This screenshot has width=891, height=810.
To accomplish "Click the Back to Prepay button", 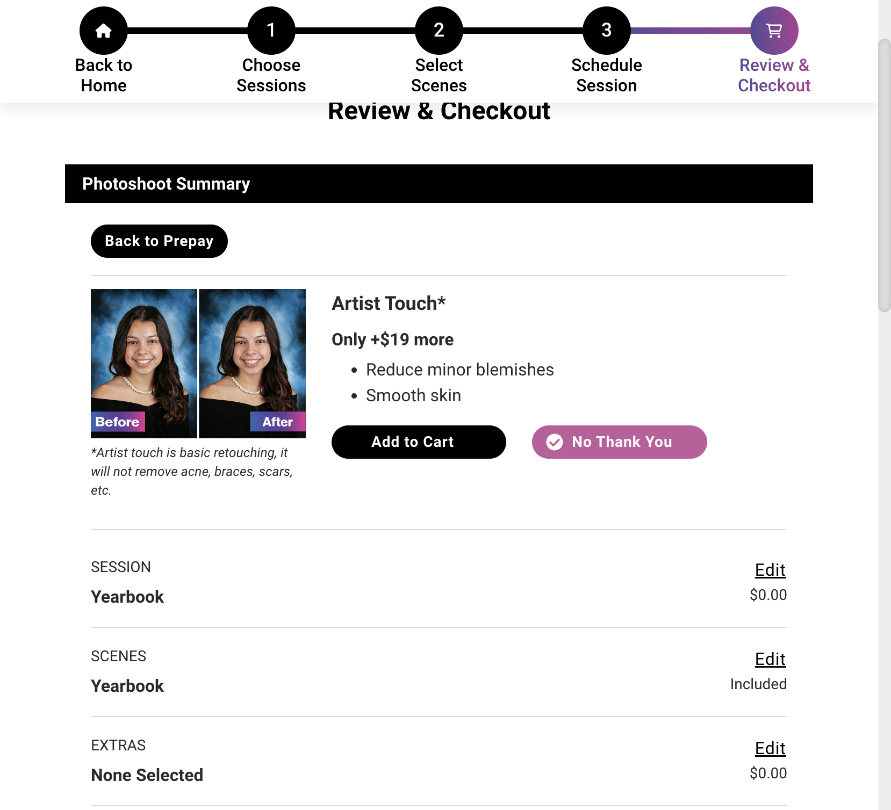I will pos(159,241).
